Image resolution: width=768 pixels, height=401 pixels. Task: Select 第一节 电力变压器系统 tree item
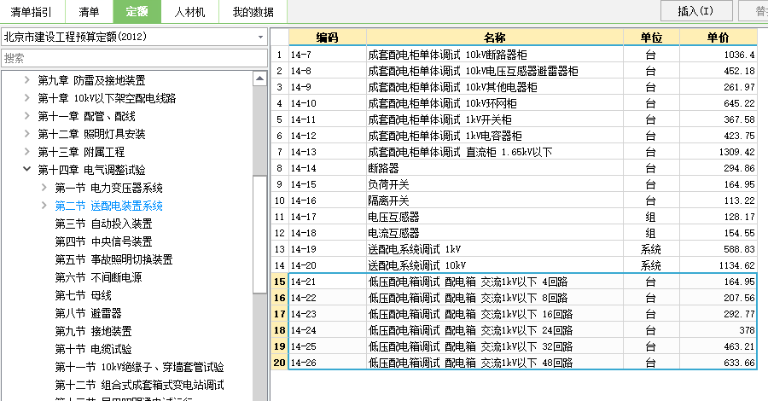point(108,188)
